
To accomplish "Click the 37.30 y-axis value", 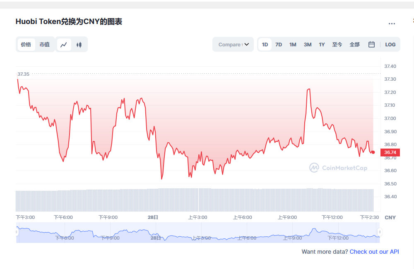I will (390, 79).
